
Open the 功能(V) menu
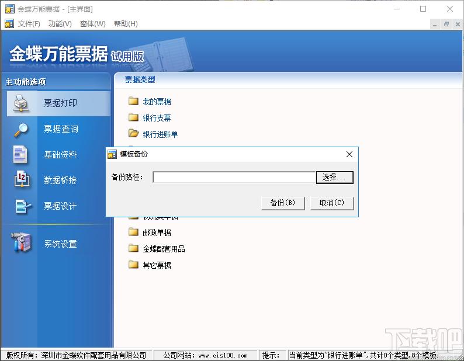(60, 24)
